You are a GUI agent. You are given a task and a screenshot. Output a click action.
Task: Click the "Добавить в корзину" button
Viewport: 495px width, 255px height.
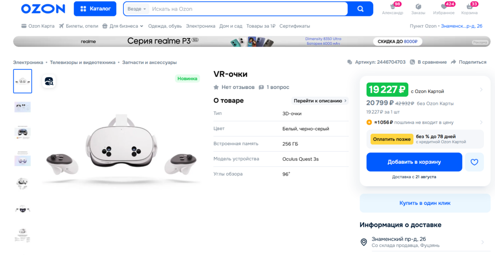(414, 162)
